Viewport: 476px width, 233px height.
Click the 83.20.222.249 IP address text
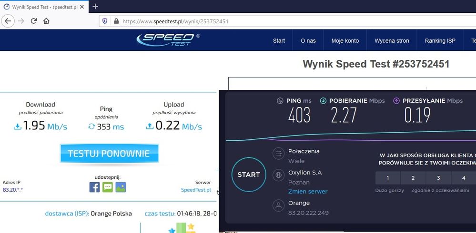308,213
